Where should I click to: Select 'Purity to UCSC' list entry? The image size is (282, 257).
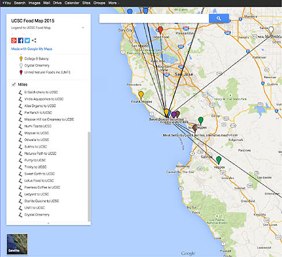click(x=35, y=160)
